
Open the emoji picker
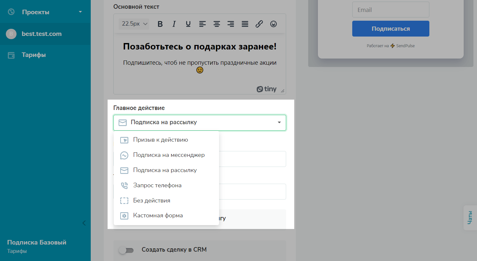click(x=273, y=24)
